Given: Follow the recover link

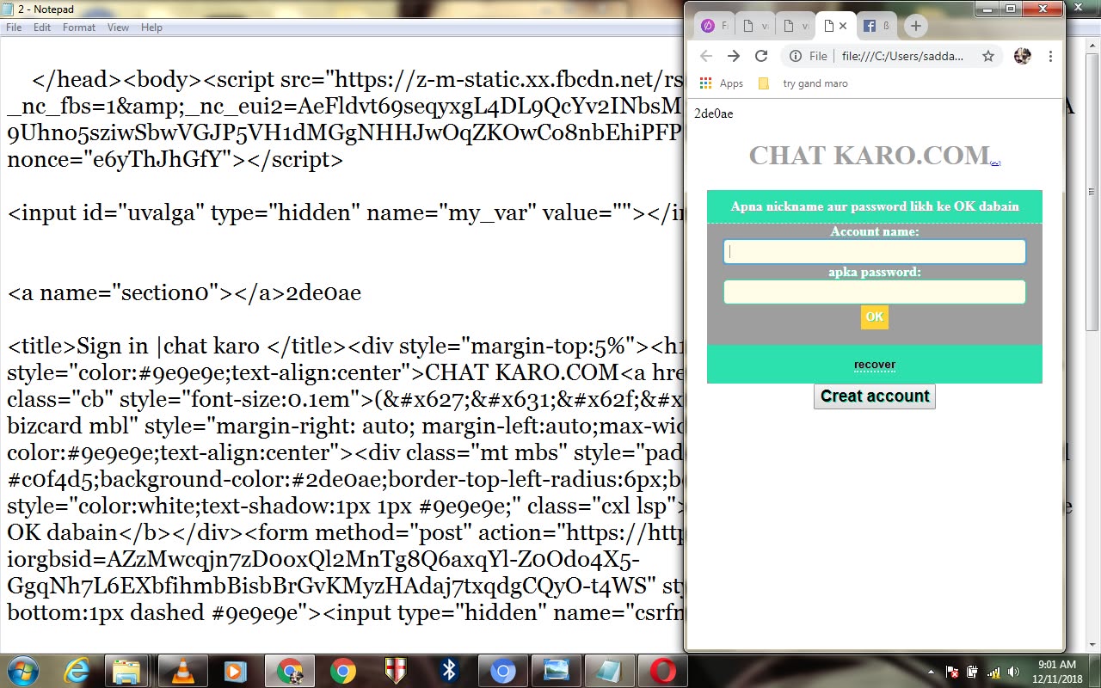Looking at the screenshot, I should pos(875,365).
